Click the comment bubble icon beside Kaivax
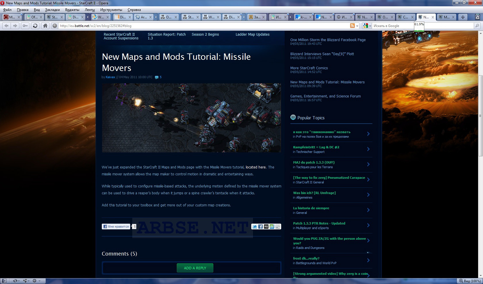The width and height of the screenshot is (483, 284). pos(157,77)
